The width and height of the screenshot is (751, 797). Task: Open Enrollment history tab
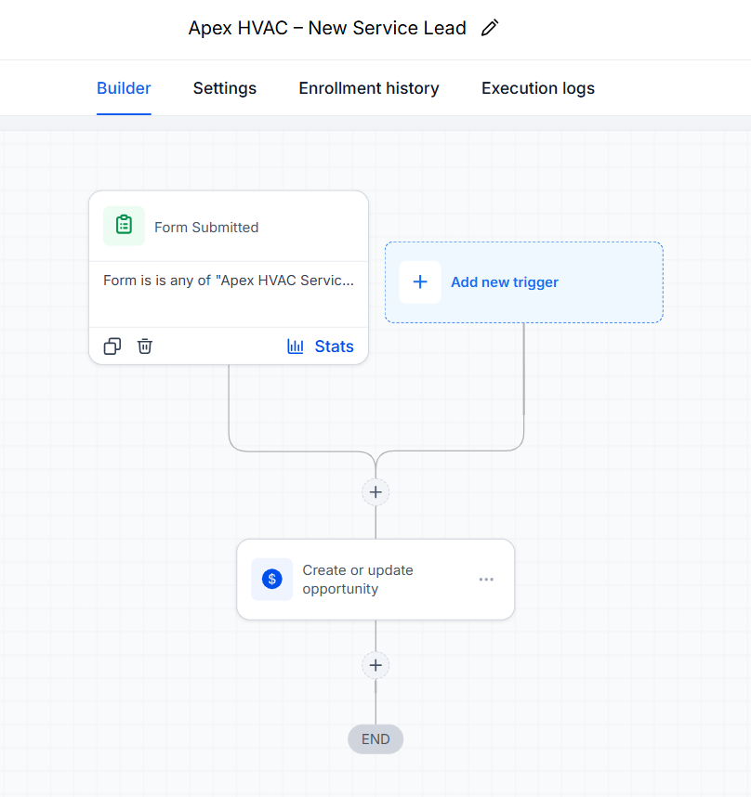click(369, 88)
